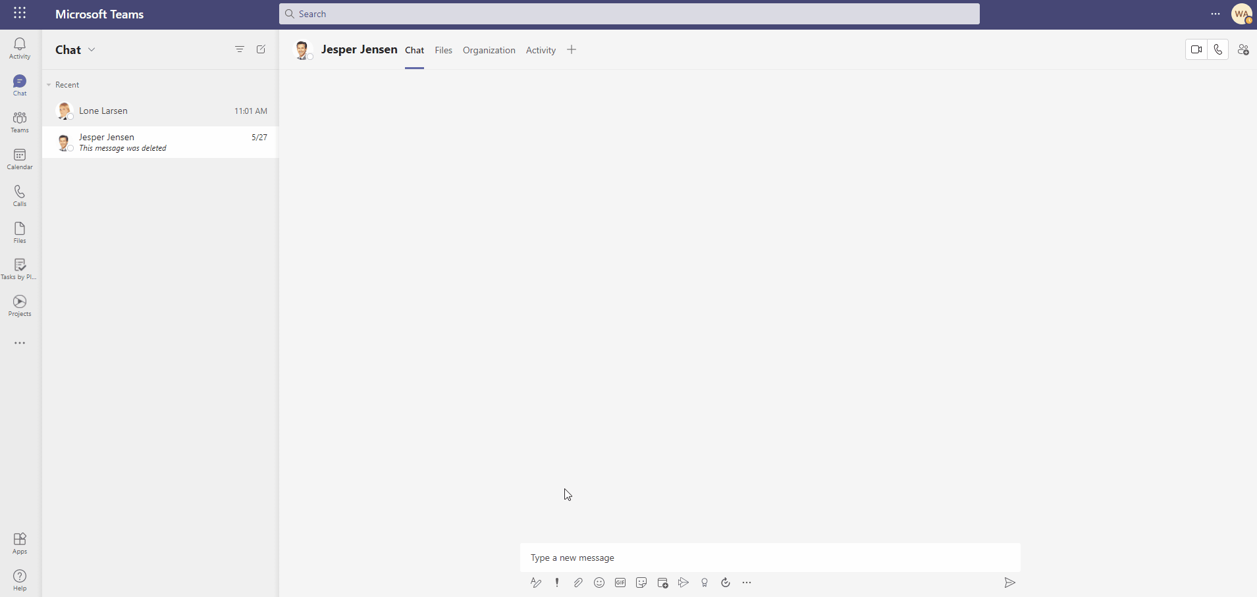Mark message as important with exclamation icon
This screenshot has width=1257, height=597.
coord(557,583)
